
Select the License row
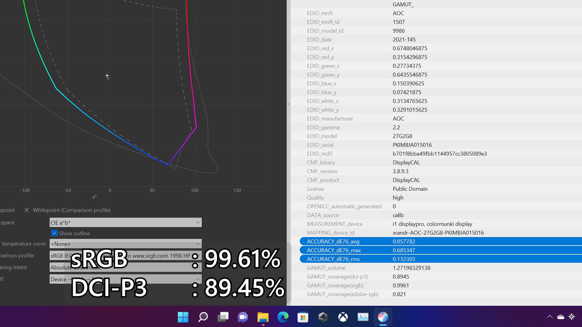pos(436,189)
